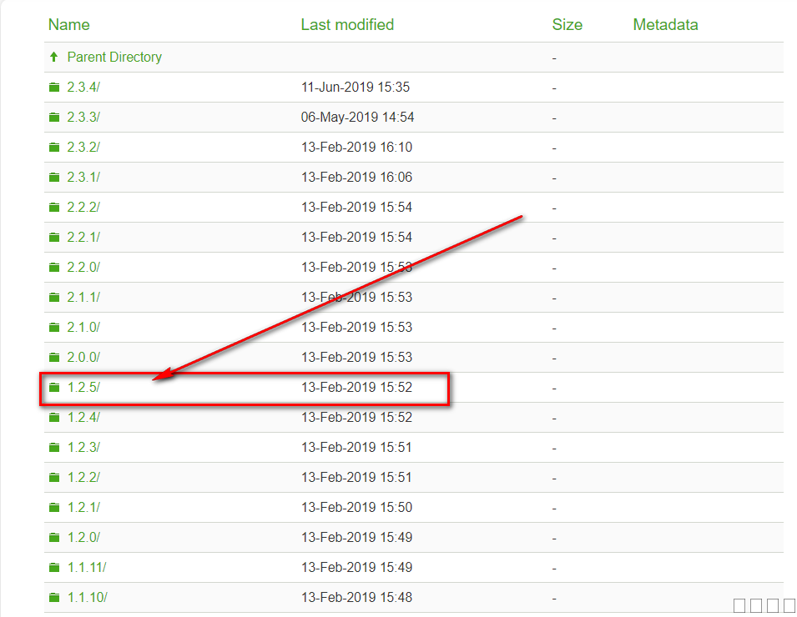Open the 2.3.1/ folder link
Screen dimensions: 797x617
[x=83, y=178]
